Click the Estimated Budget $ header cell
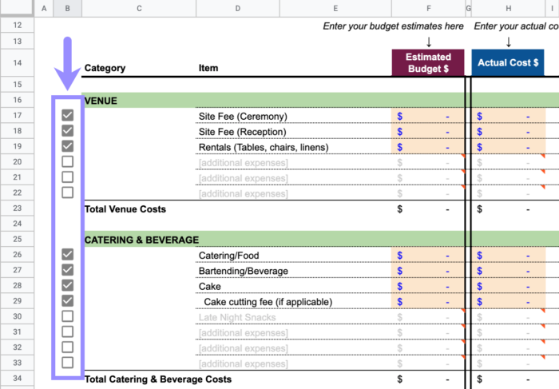Image resolution: width=559 pixels, height=389 pixels. [x=428, y=63]
